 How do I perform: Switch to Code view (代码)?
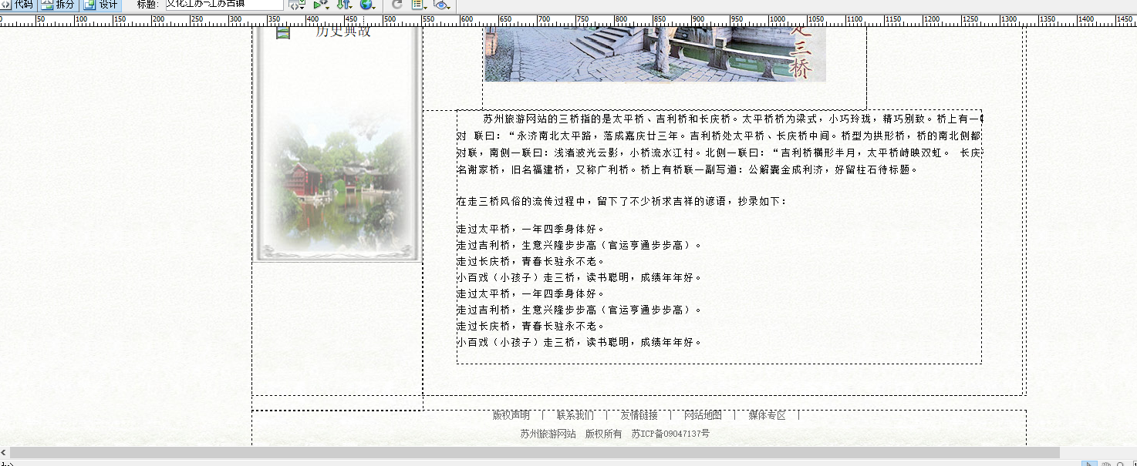pyautogui.click(x=18, y=5)
